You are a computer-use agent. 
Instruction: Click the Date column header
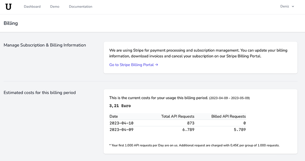point(113,116)
